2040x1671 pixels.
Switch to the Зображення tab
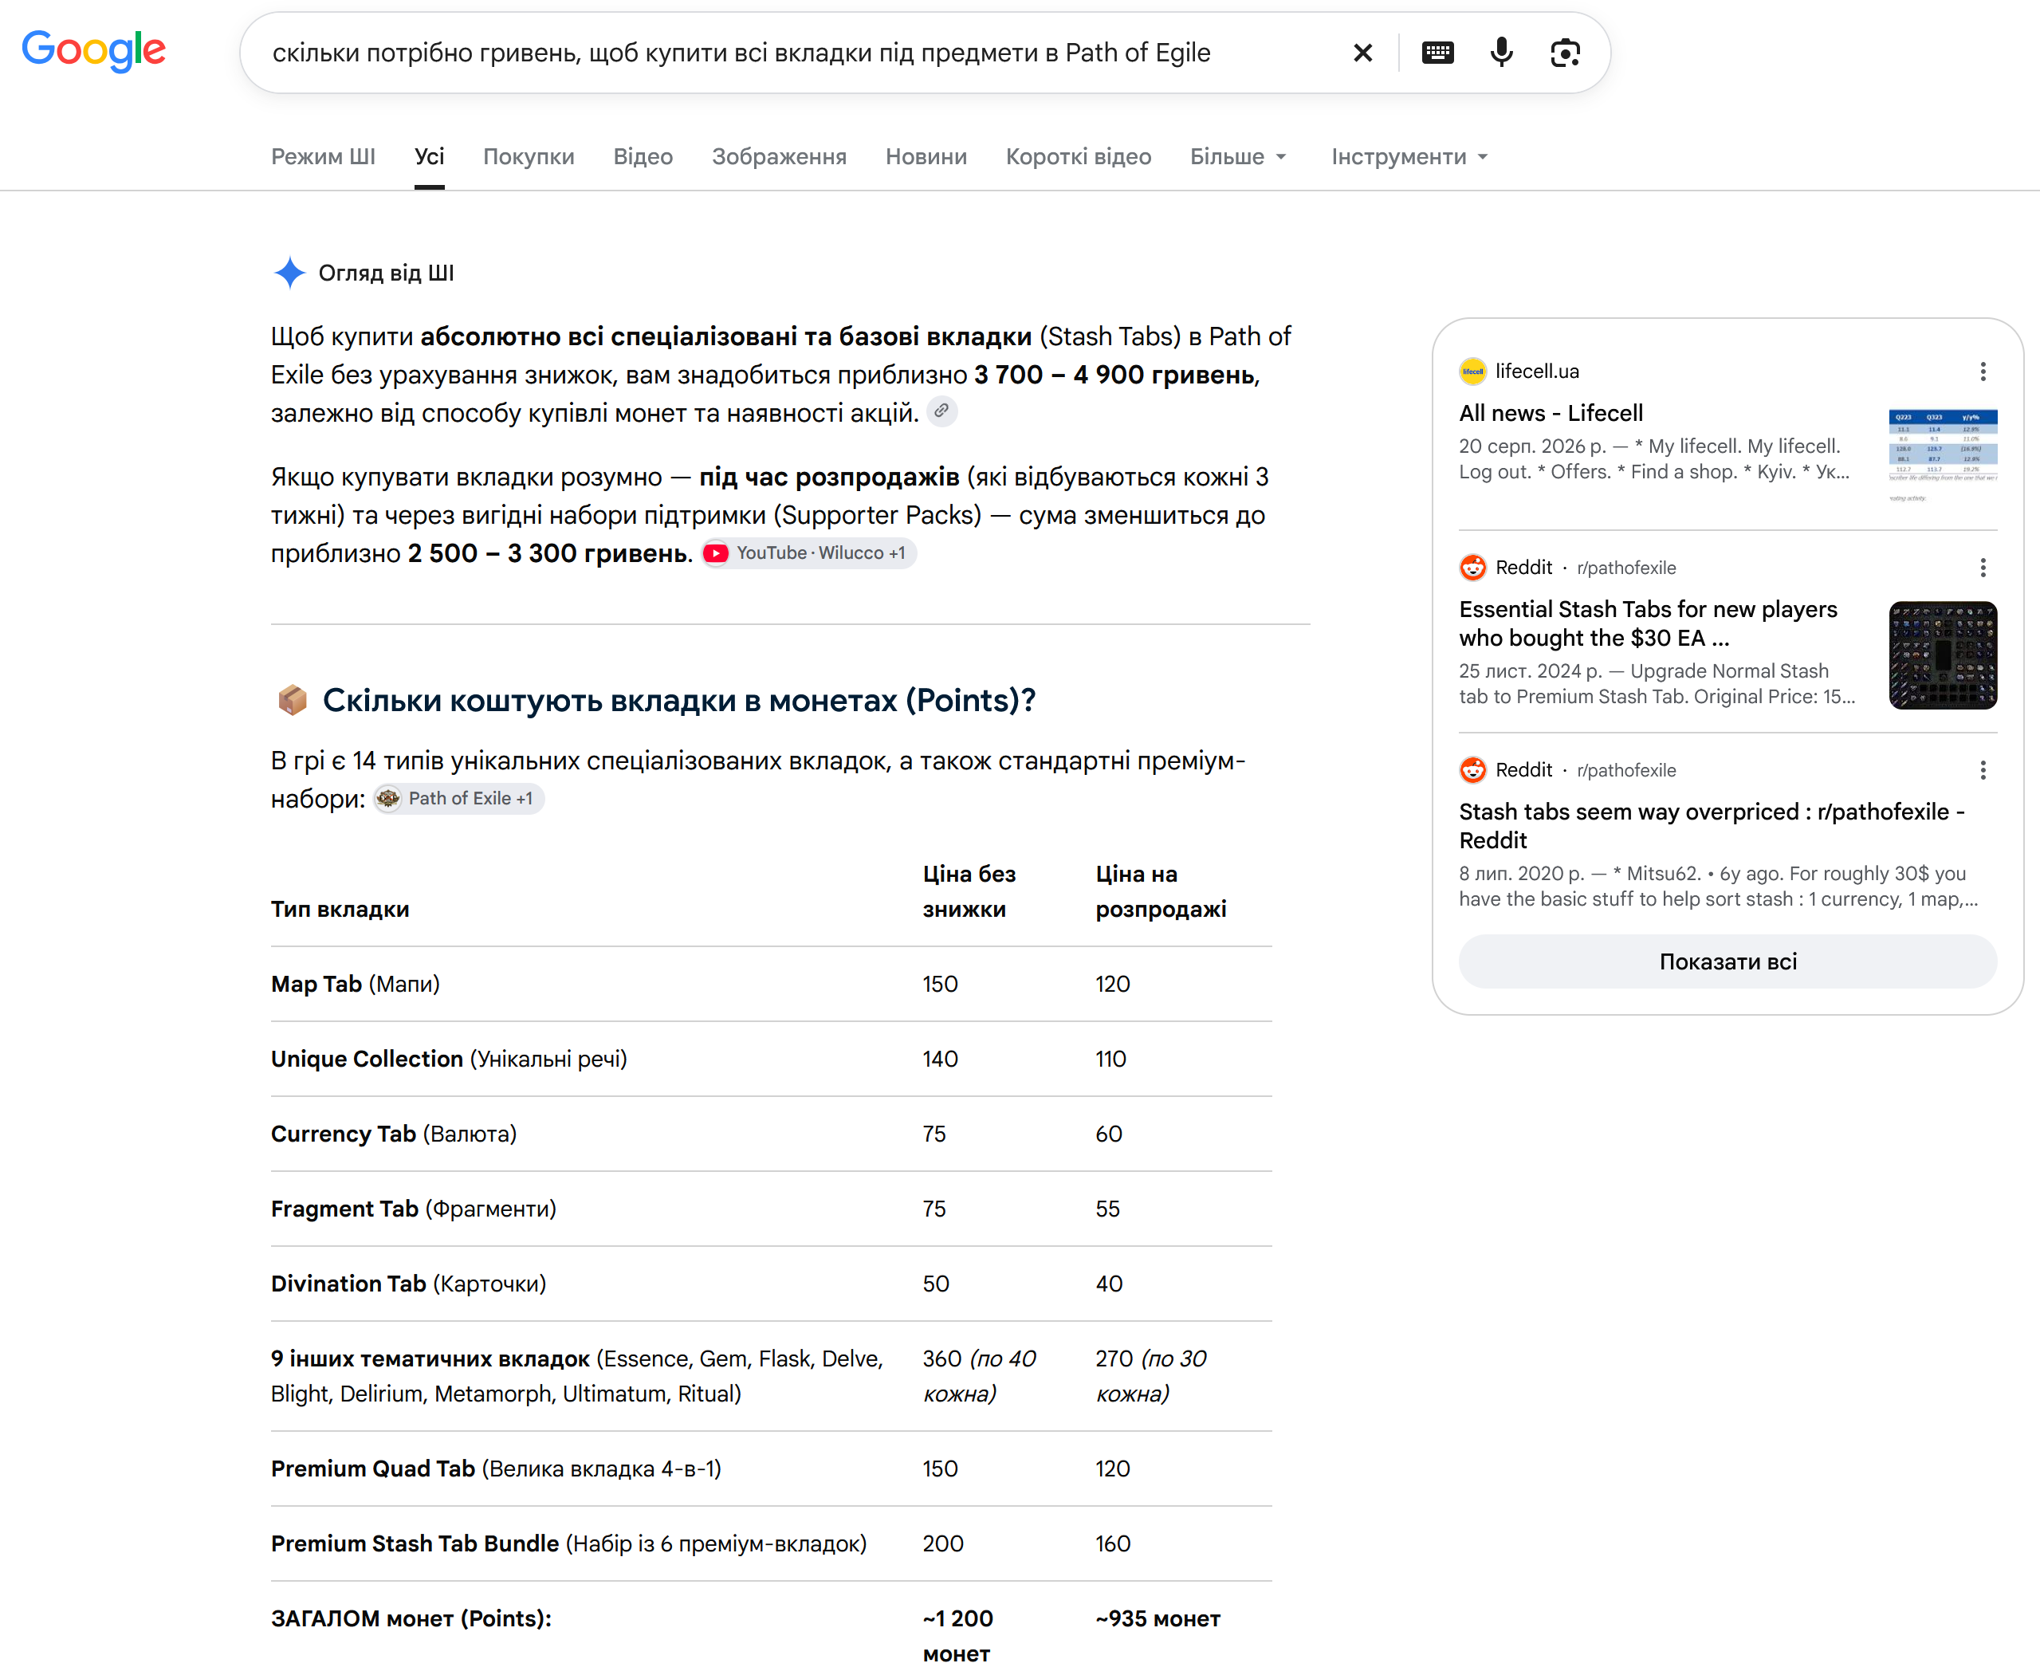point(780,157)
